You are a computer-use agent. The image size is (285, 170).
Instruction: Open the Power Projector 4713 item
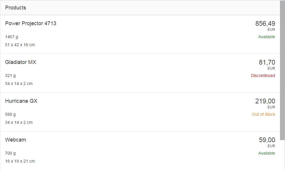(x=31, y=23)
